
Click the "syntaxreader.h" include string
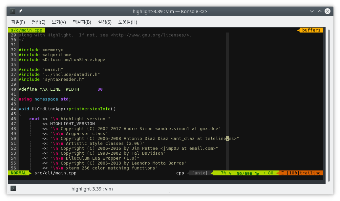pyautogui.click(x=63, y=79)
